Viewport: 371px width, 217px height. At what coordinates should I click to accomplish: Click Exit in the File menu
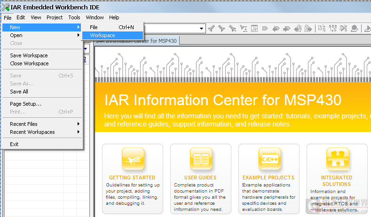coord(14,144)
